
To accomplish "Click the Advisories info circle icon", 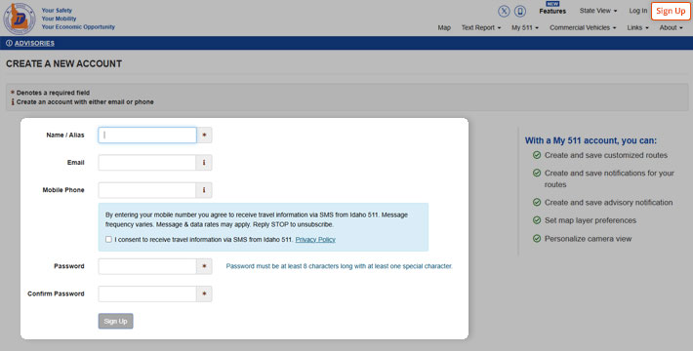I will (x=9, y=43).
